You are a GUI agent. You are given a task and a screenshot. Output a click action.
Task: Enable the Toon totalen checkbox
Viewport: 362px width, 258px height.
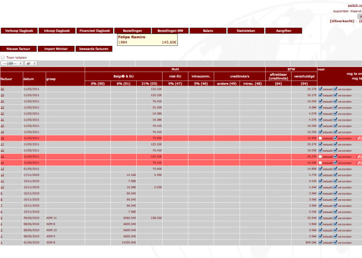[x=3, y=57]
